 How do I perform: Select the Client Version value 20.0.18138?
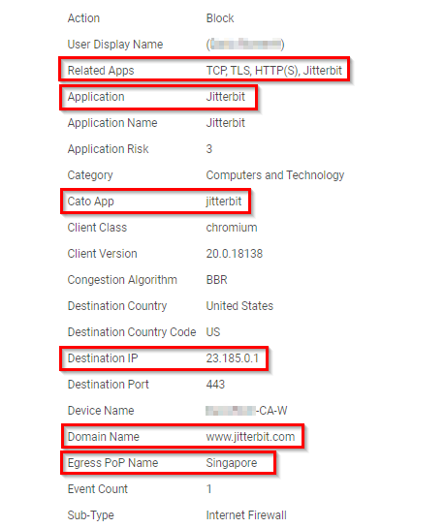[234, 254]
